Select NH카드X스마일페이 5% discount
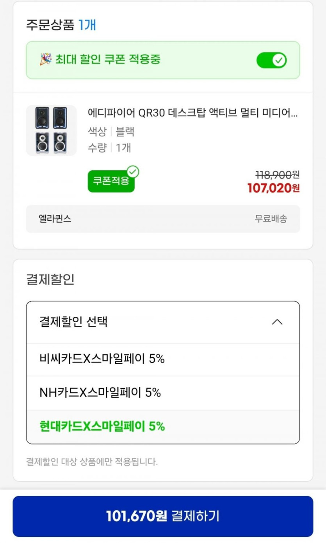 pyautogui.click(x=100, y=393)
